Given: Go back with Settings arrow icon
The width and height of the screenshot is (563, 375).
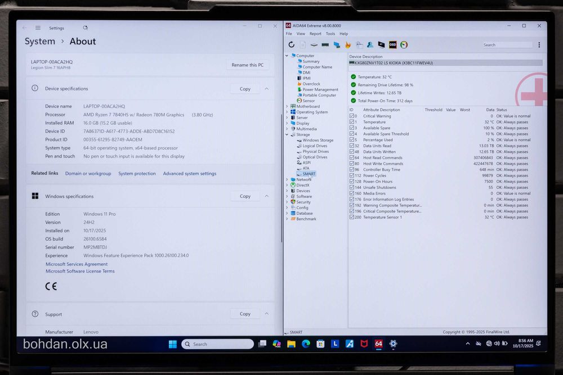Looking at the screenshot, I should point(24,28).
